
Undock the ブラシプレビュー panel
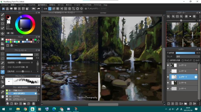pyautogui.click(x=36, y=76)
